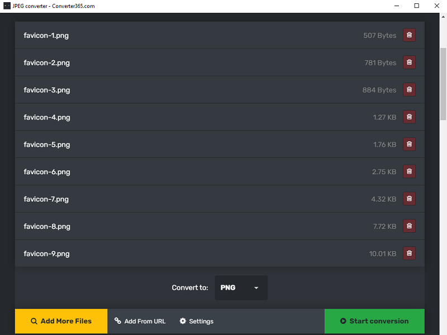Delete favicon-7.png via trash icon
Image resolution: width=447 pixels, height=335 pixels.
click(x=409, y=199)
